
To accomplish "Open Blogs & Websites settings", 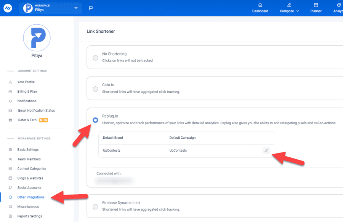I will pyautogui.click(x=30, y=178).
